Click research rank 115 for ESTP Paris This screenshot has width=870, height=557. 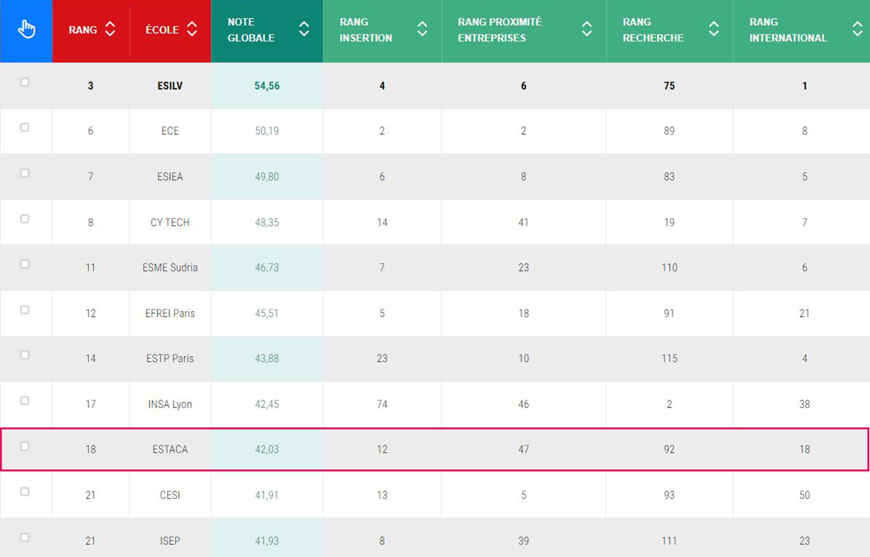pos(670,358)
